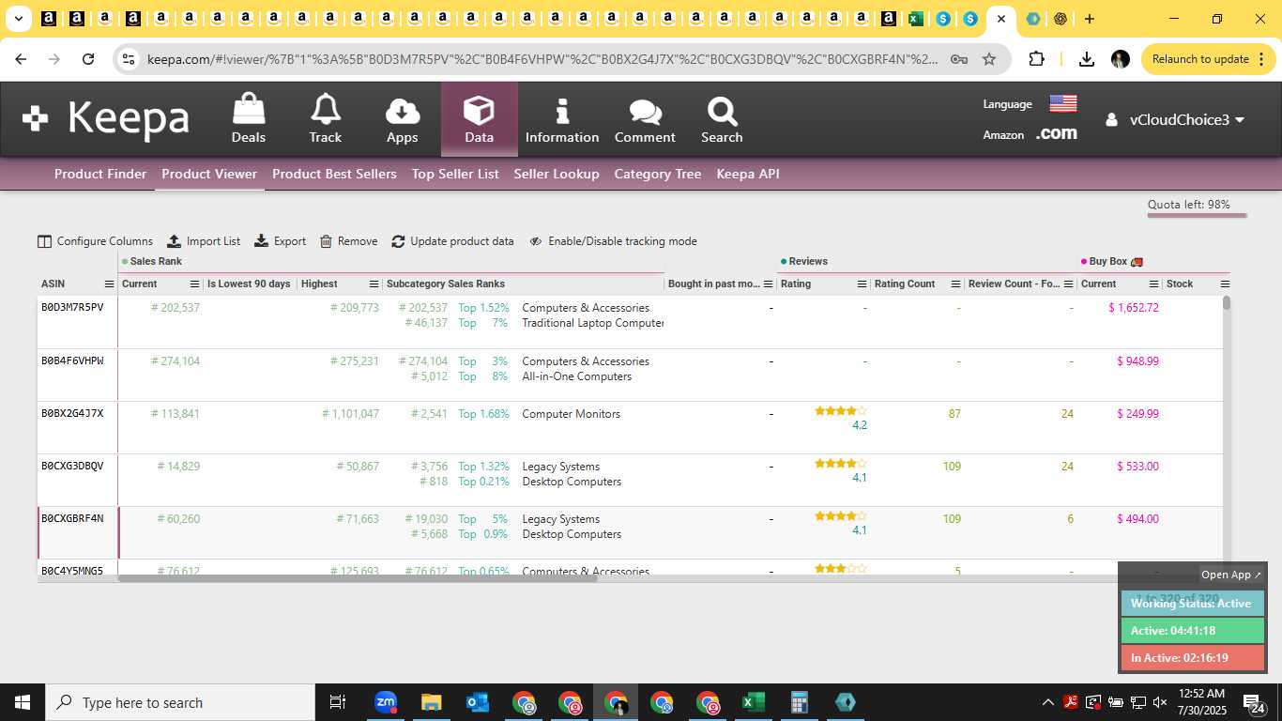Open the Seller Lookup tab

coord(557,174)
